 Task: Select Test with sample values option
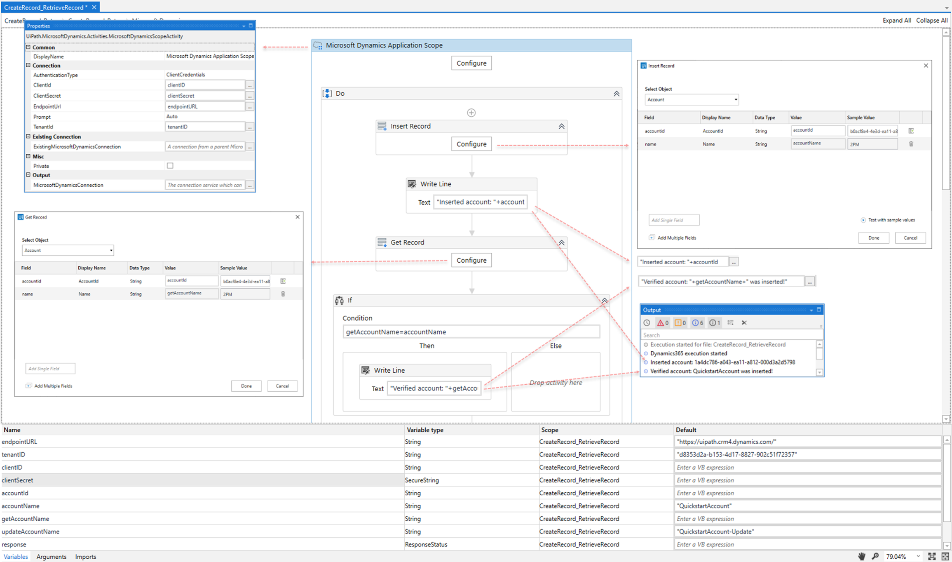pyautogui.click(x=863, y=220)
